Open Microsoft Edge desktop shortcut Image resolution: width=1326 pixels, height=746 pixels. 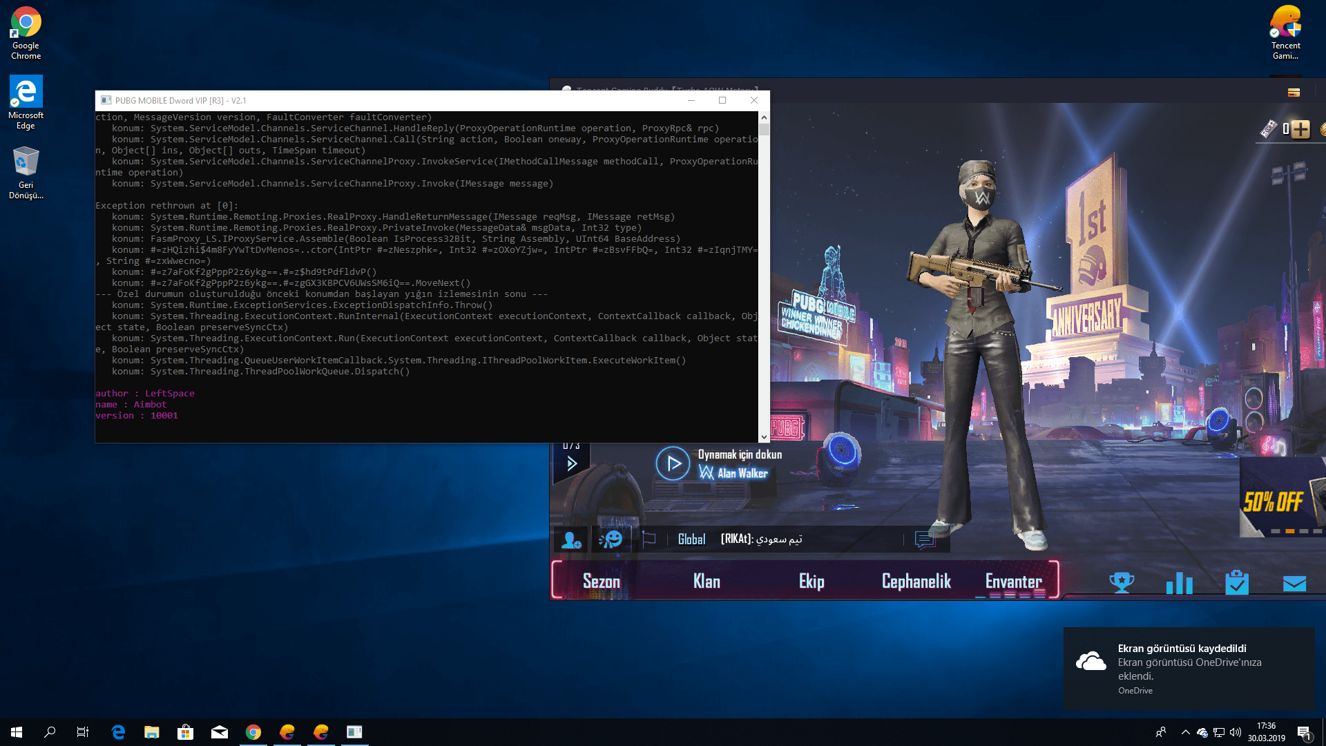(26, 102)
